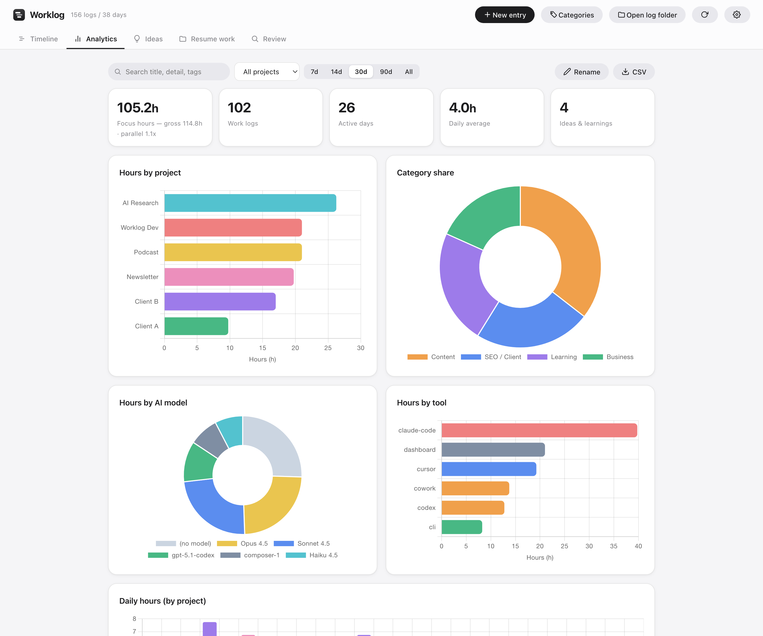Select the 30d time range
Image resolution: width=763 pixels, height=636 pixels.
(361, 72)
